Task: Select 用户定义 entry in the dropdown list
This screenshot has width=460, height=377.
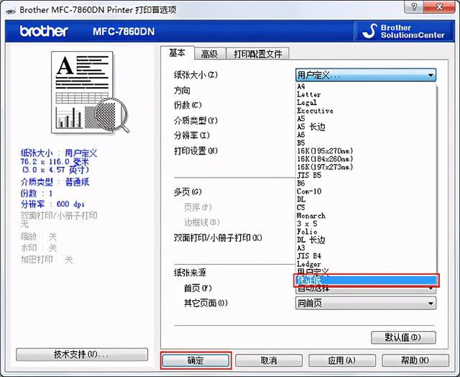Action: (313, 271)
